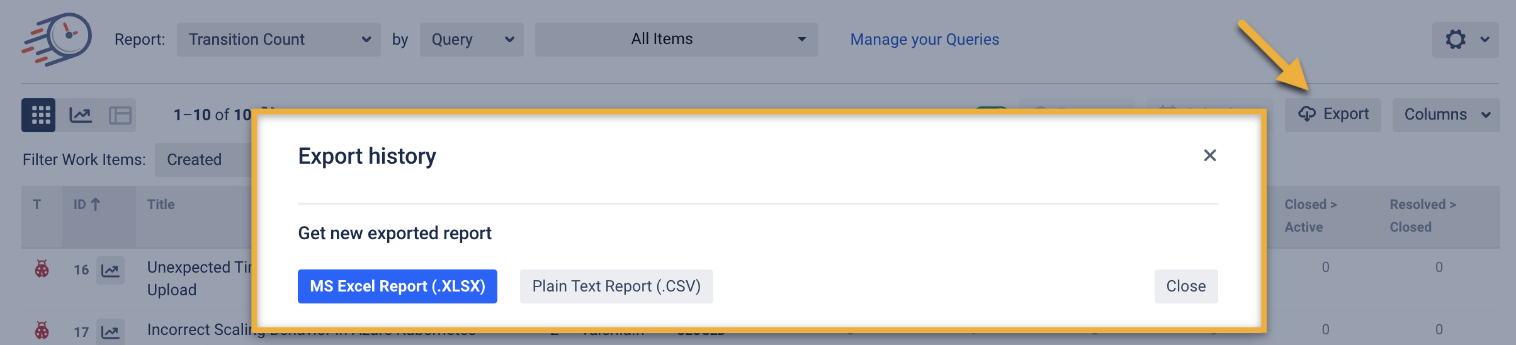Click the bug icon for item 16
This screenshot has height=345, width=1516.
pyautogui.click(x=42, y=269)
